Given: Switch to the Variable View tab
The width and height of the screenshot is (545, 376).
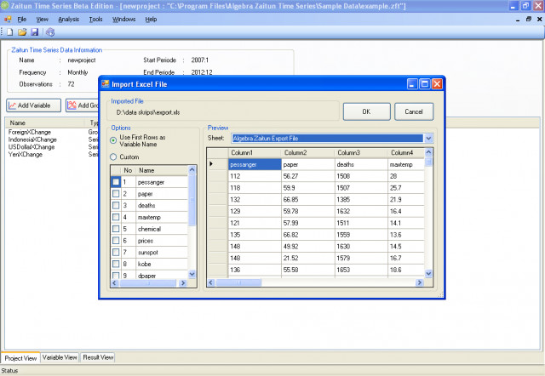Looking at the screenshot, I should (60, 357).
